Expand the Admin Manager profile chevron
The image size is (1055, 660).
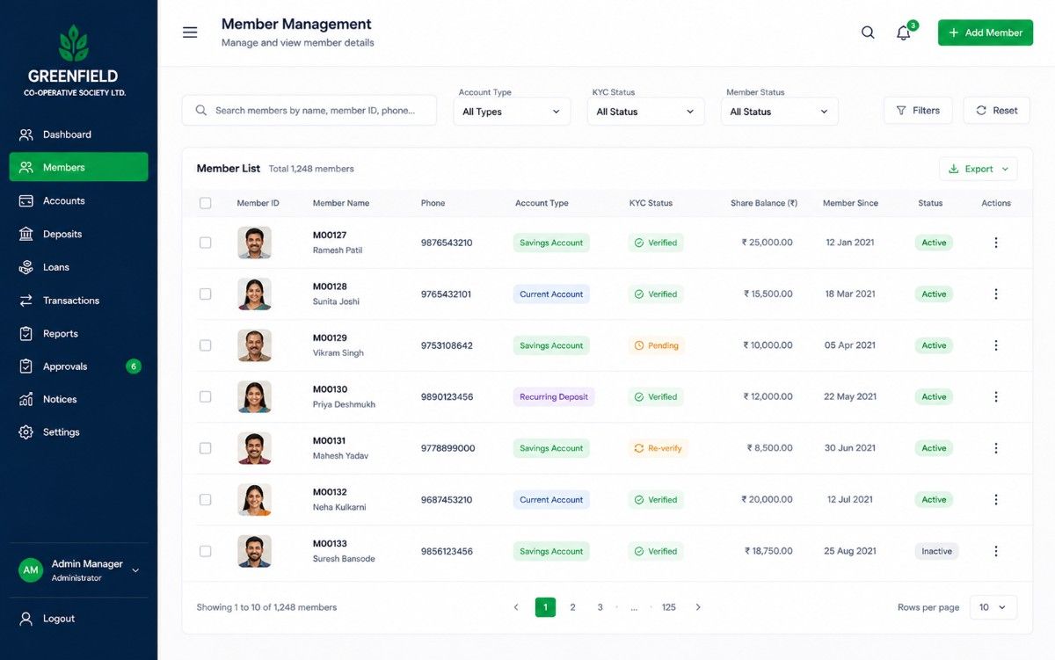tap(135, 570)
